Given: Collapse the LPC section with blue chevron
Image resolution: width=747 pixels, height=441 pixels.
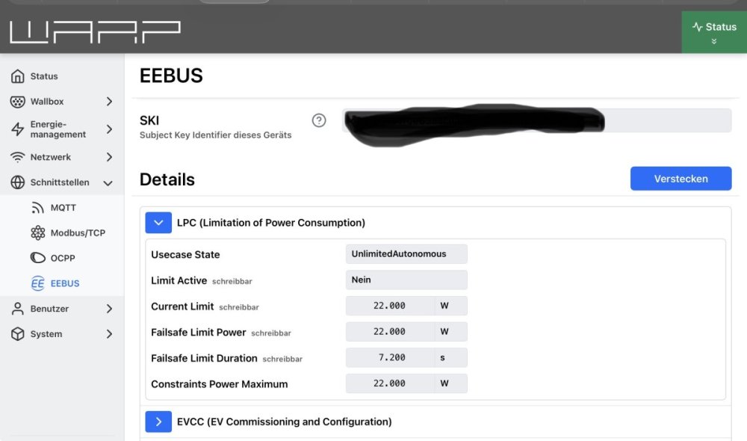Looking at the screenshot, I should [x=158, y=223].
